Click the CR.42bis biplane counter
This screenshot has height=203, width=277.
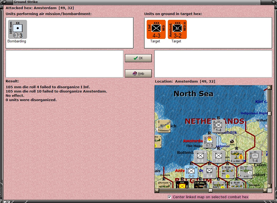200,184
